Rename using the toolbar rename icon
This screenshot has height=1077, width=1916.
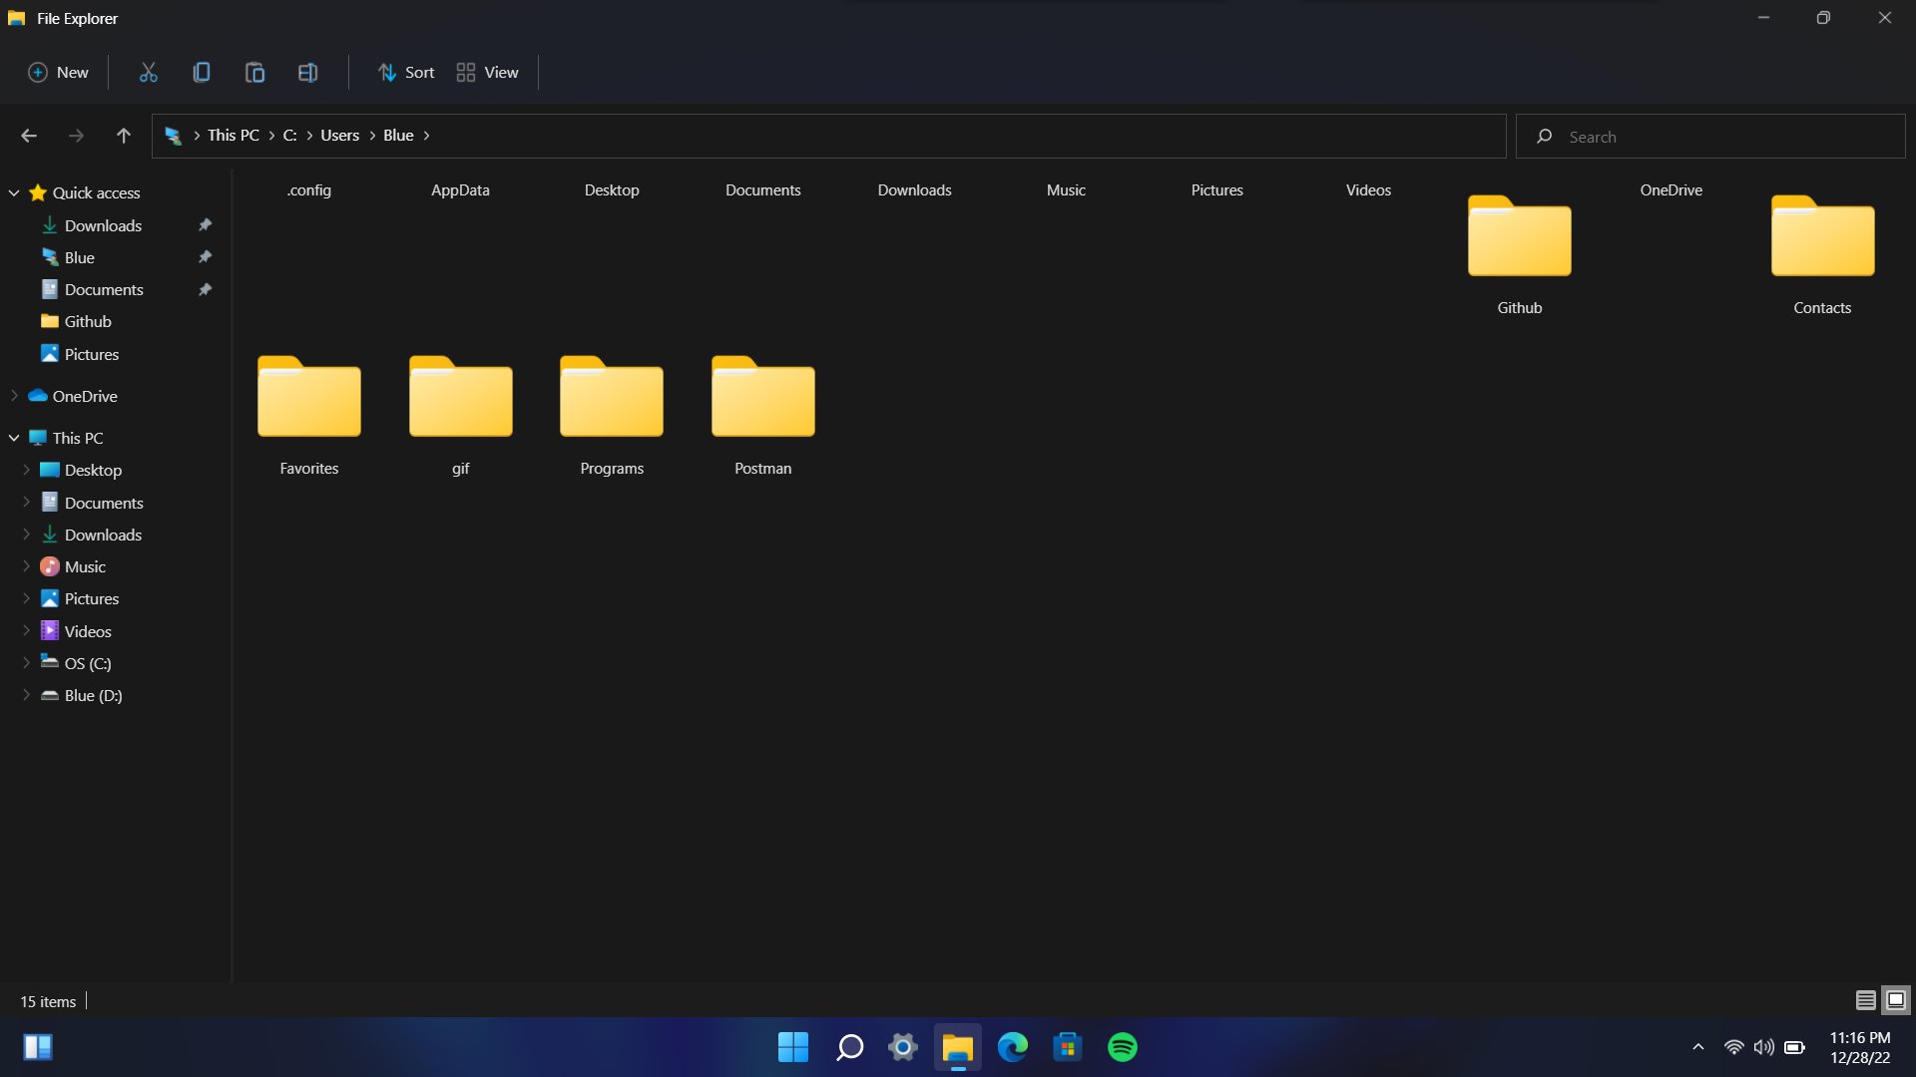tap(307, 72)
